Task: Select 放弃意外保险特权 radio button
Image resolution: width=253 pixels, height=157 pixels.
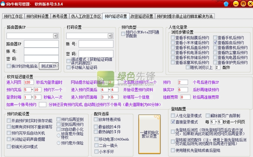Action: [59, 136]
